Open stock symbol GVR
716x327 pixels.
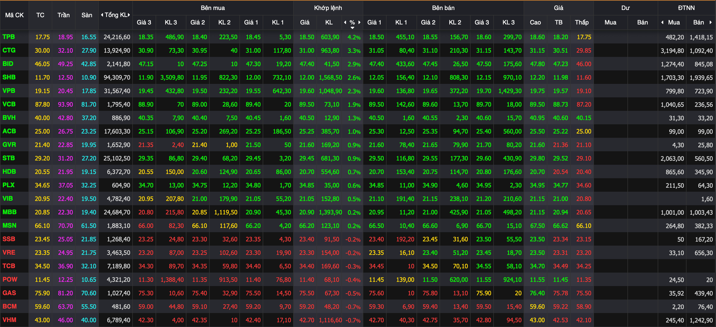pos(9,145)
